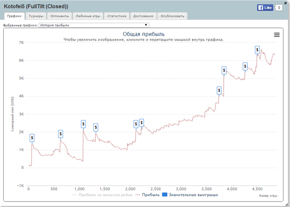Toggle the Прибыль за минусом рейка series
Image resolution: width=290 pixels, height=207 pixels.
102,195
